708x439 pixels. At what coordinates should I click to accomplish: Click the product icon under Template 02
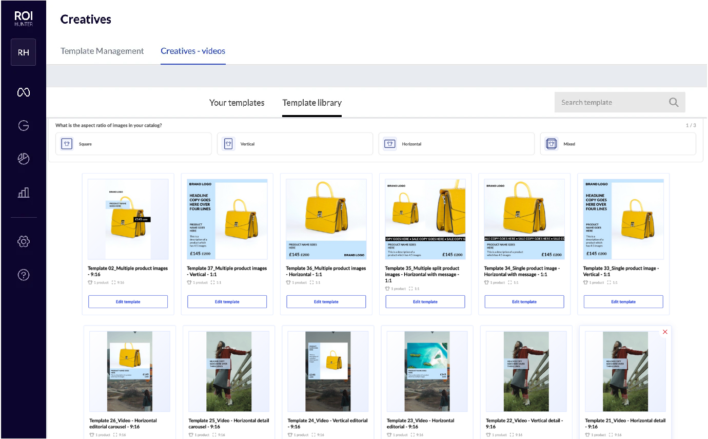[90, 282]
